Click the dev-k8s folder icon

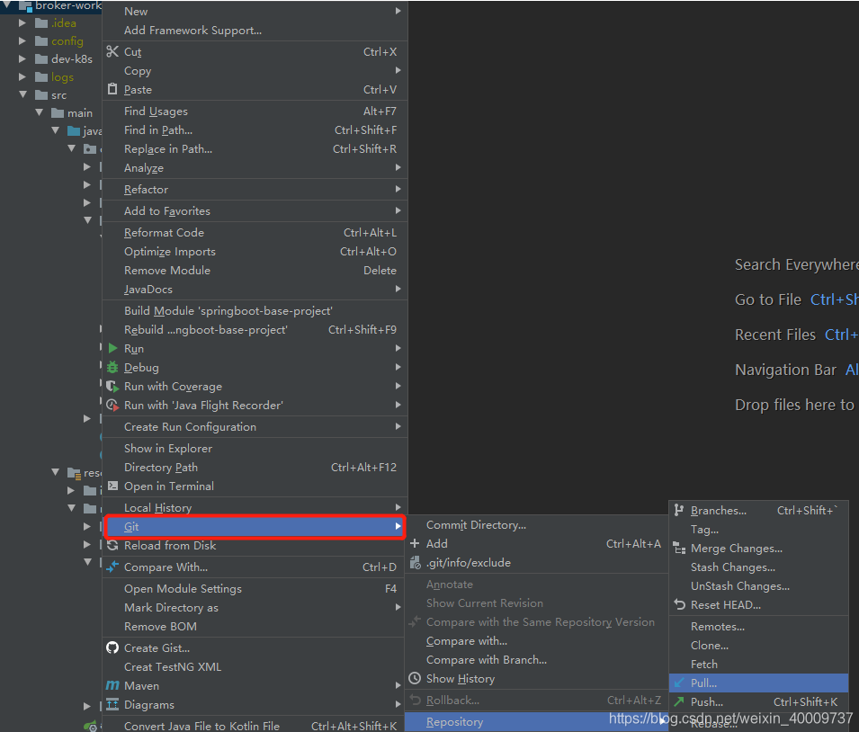pos(41,59)
